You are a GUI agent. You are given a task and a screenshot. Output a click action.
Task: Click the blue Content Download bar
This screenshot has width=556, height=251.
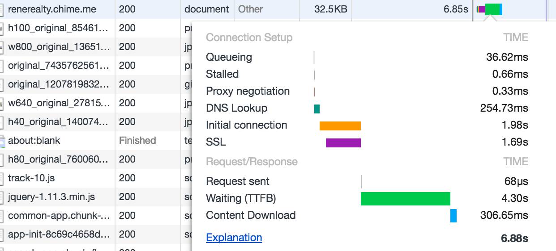point(453,215)
